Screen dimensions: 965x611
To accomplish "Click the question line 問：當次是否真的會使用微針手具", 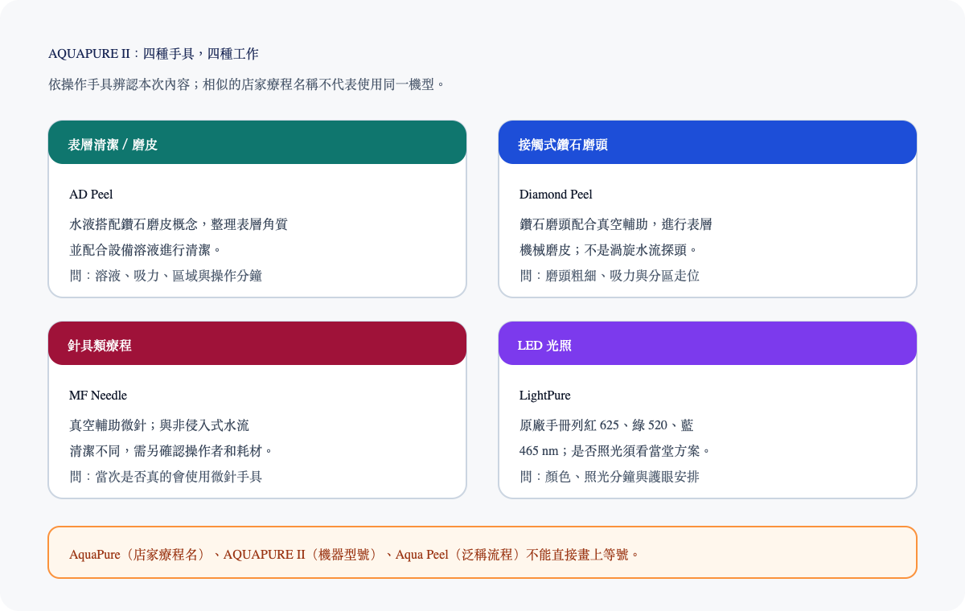I will (166, 477).
